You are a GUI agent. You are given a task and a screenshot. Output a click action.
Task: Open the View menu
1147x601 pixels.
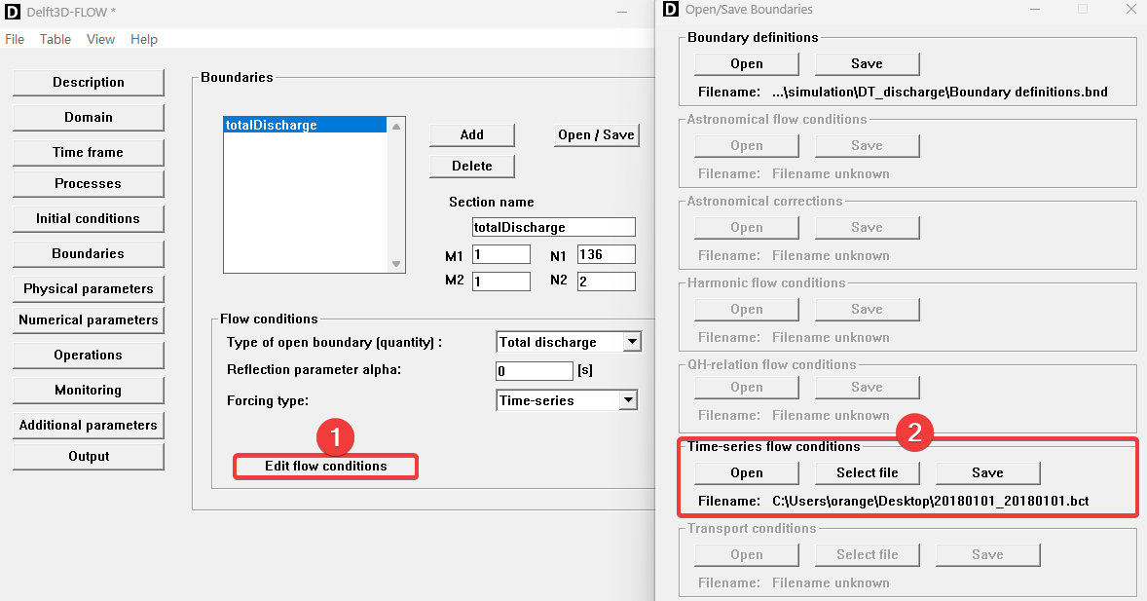(100, 40)
